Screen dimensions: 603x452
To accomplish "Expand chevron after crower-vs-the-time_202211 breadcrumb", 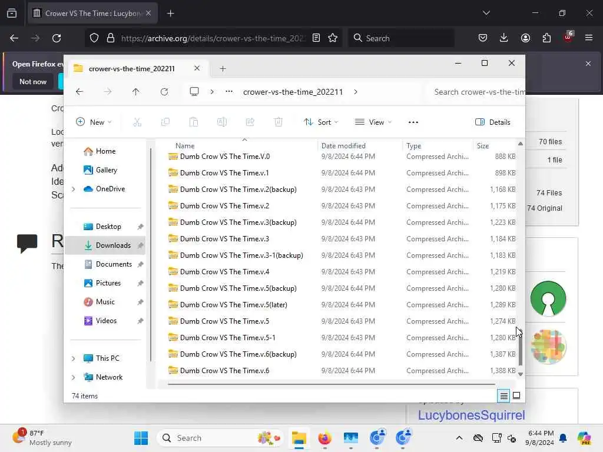I will click(x=356, y=92).
